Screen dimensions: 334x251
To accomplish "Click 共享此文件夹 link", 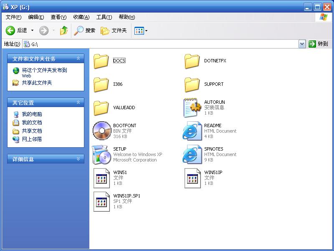I will (x=37, y=83).
